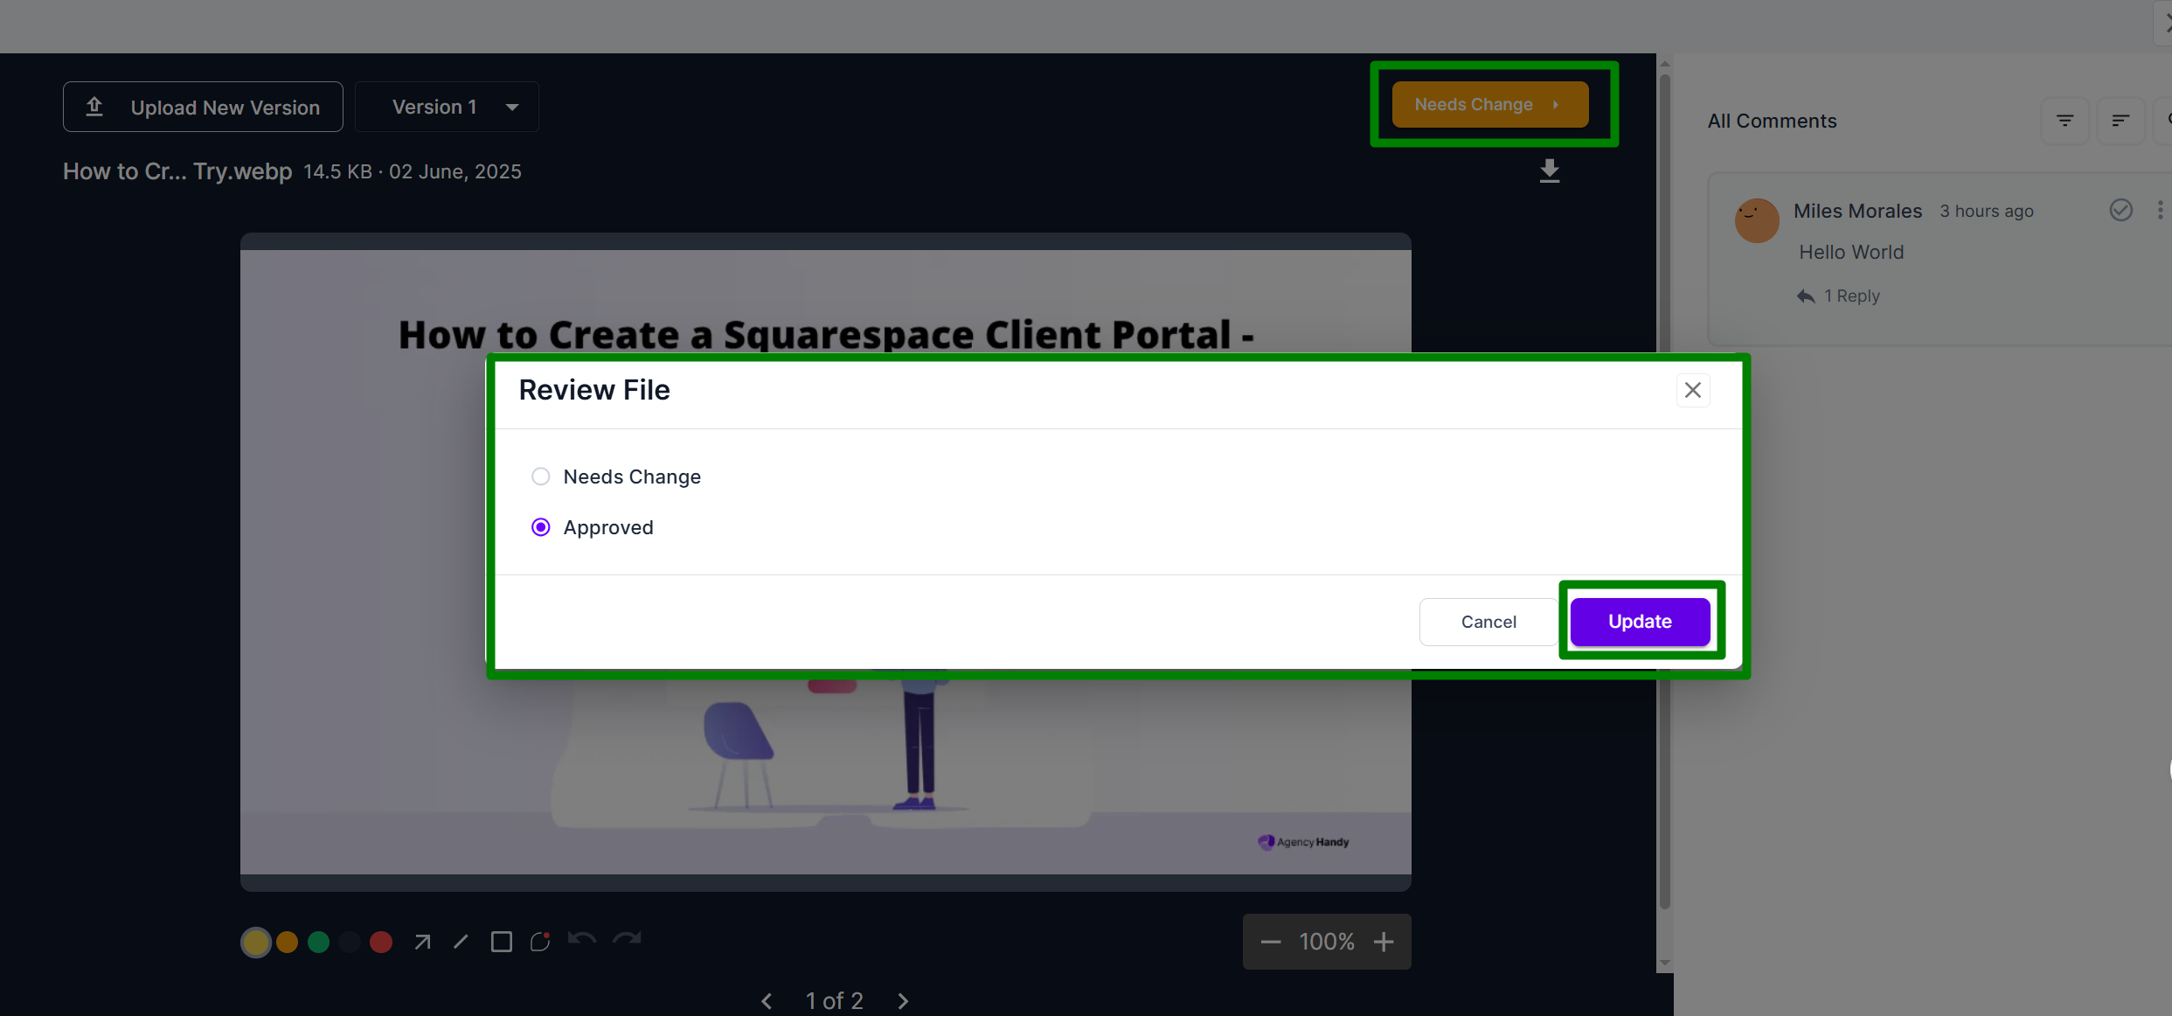2172x1016 pixels.
Task: Select the rectangle annotation tool
Action: [x=501, y=942]
